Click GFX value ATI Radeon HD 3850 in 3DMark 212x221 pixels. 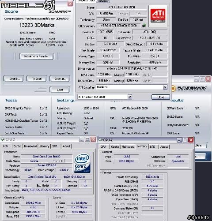(135, 109)
